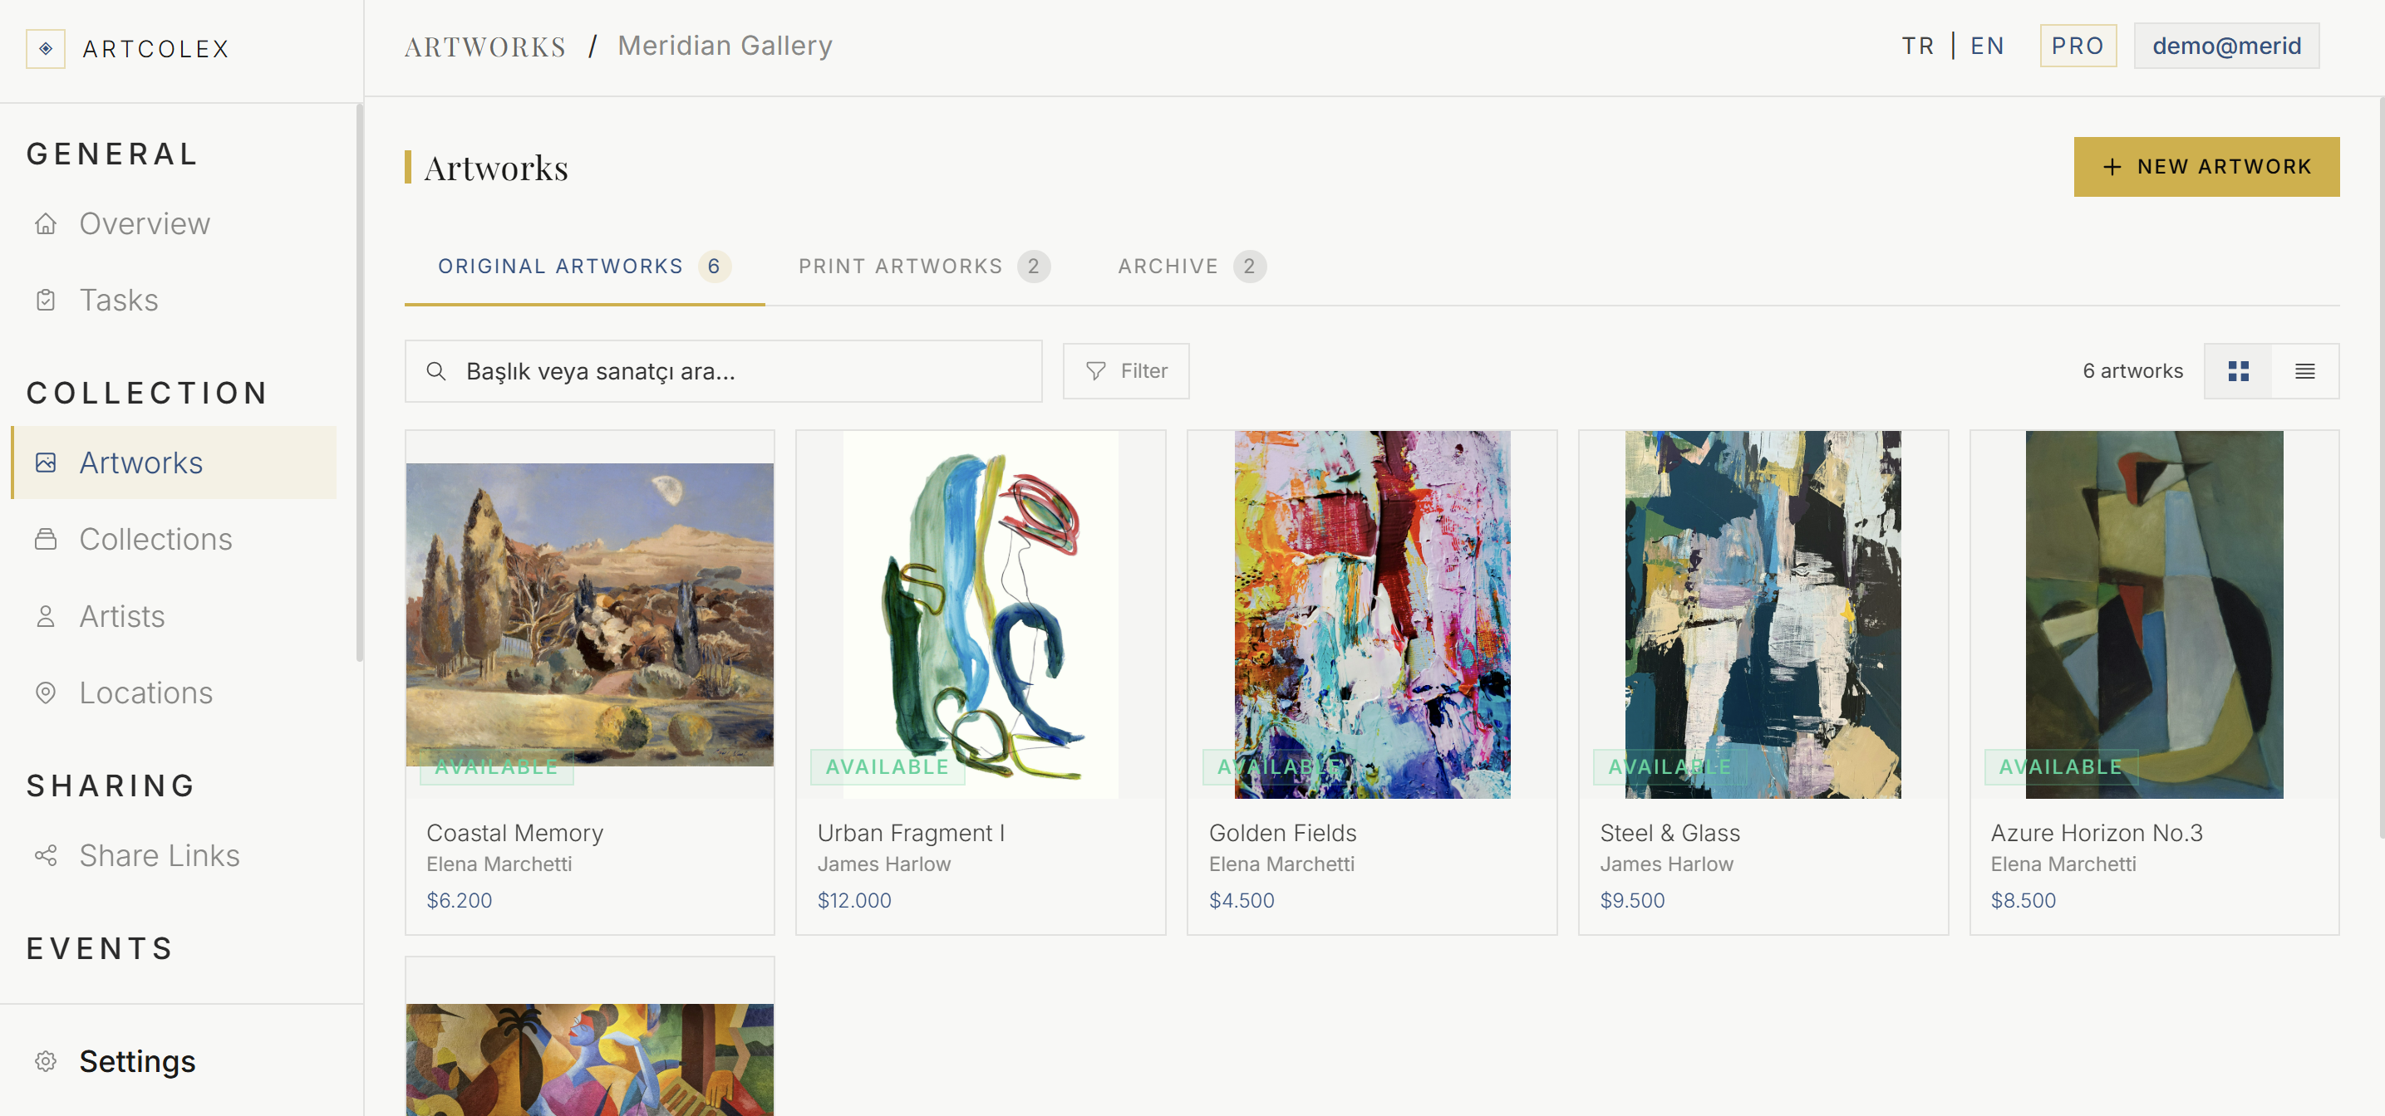This screenshot has height=1116, width=2385.
Task: Open the Filter options
Action: (x=1126, y=371)
